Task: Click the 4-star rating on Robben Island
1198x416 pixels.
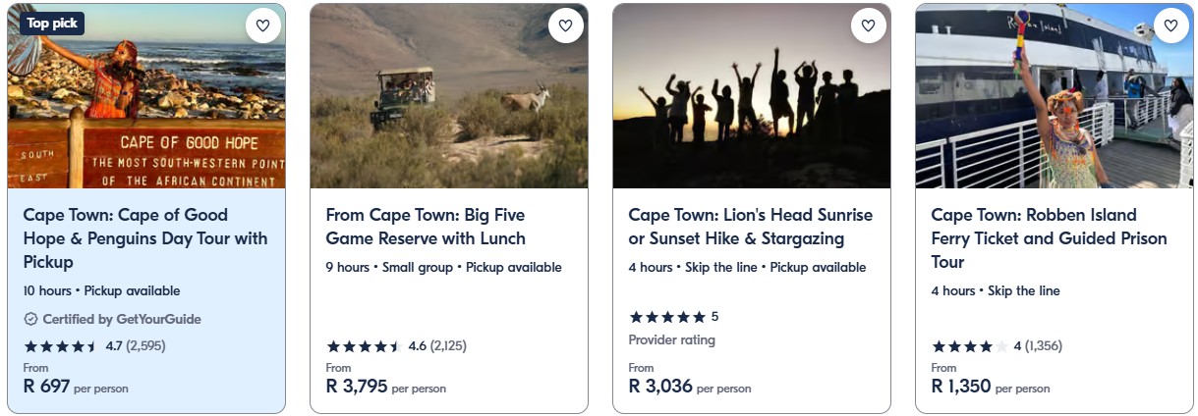Action: pyautogui.click(x=969, y=346)
